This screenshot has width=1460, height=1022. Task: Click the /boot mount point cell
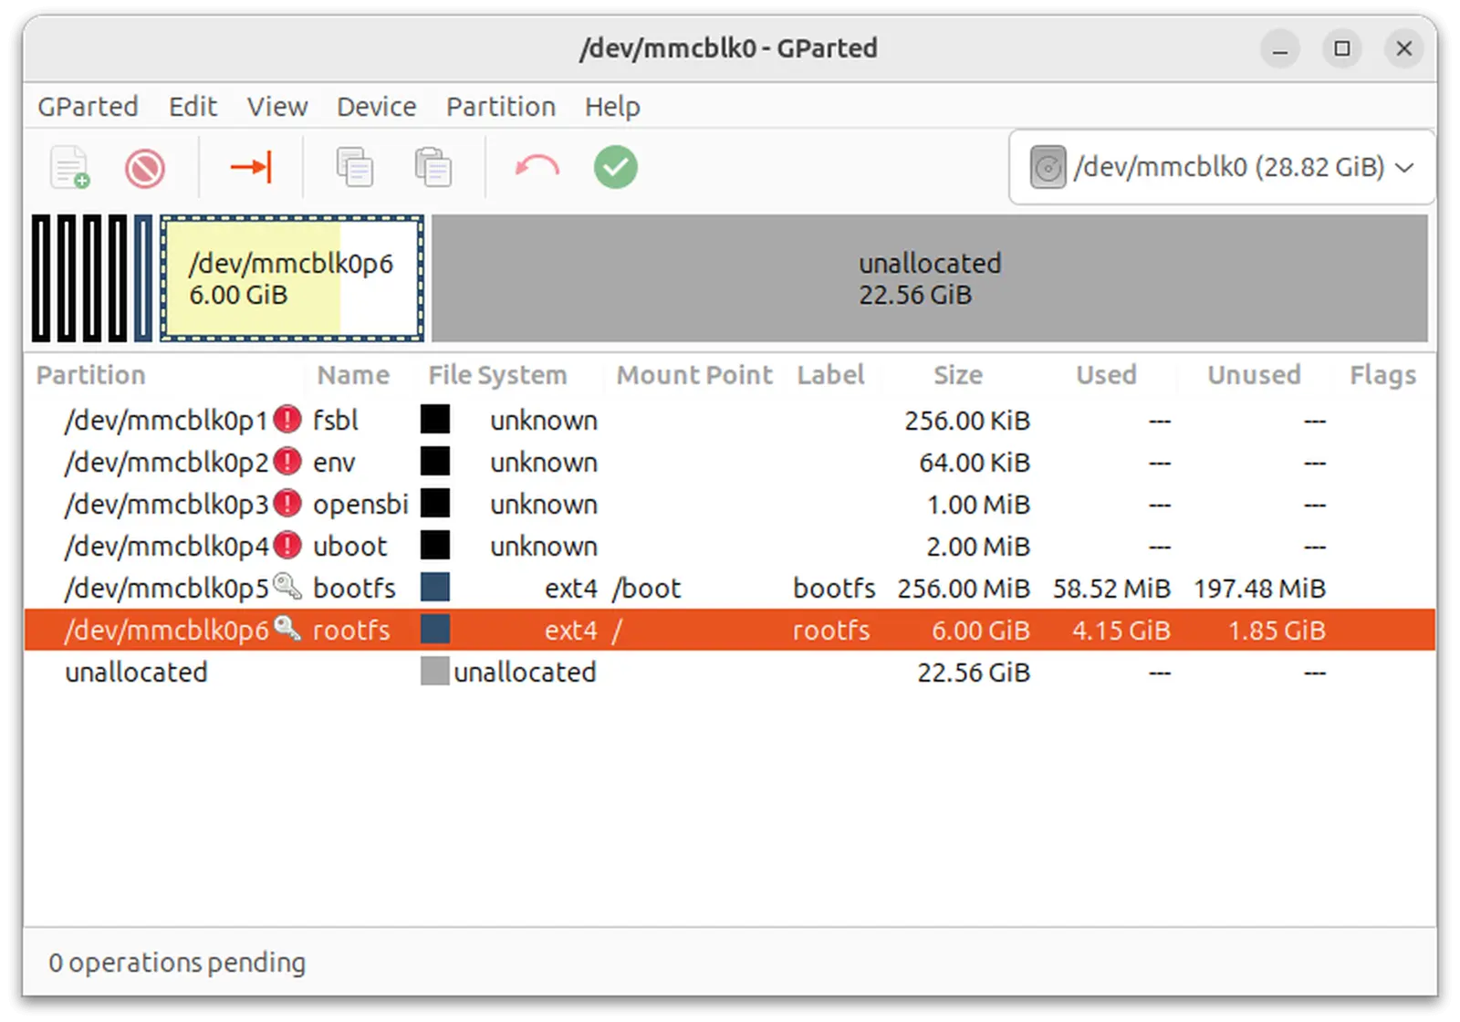tap(647, 588)
